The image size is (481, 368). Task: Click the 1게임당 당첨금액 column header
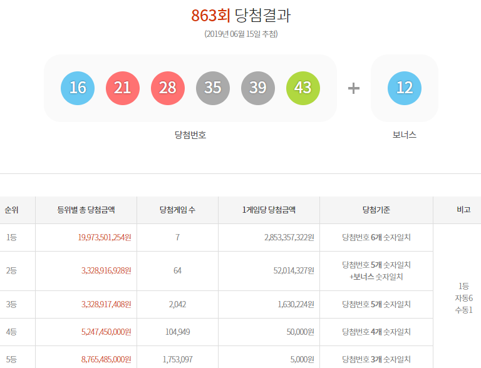pyautogui.click(x=269, y=210)
